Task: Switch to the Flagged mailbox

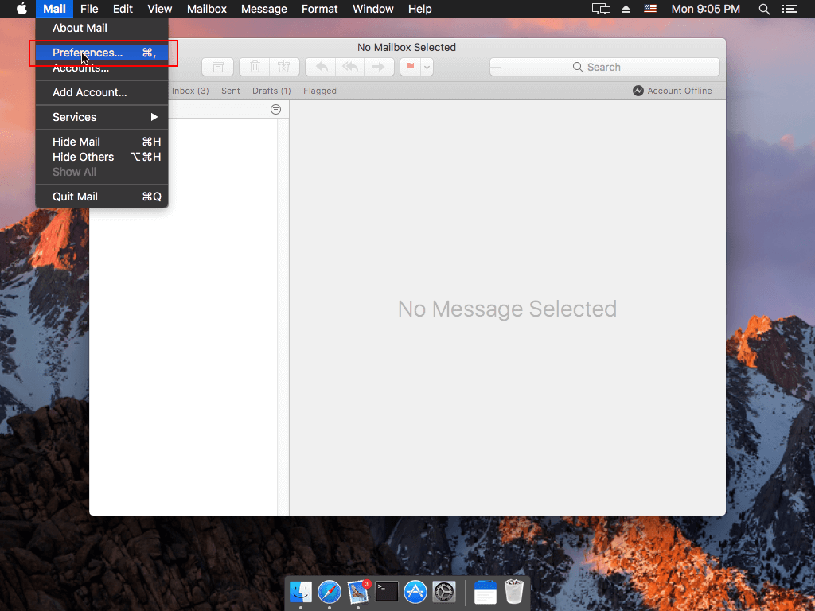Action: click(319, 91)
